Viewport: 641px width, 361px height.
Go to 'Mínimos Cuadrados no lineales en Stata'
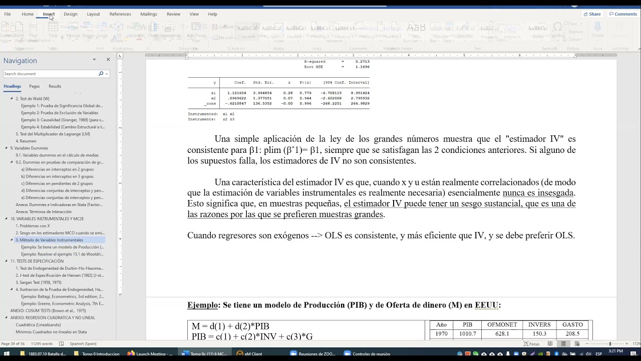click(51, 332)
